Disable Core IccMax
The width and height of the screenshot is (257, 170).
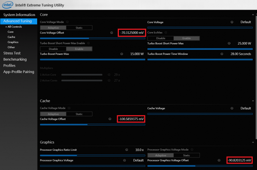[161, 38]
